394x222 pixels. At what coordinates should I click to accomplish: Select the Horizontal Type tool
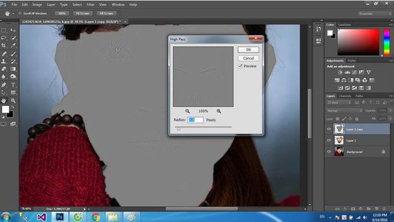tap(13, 85)
